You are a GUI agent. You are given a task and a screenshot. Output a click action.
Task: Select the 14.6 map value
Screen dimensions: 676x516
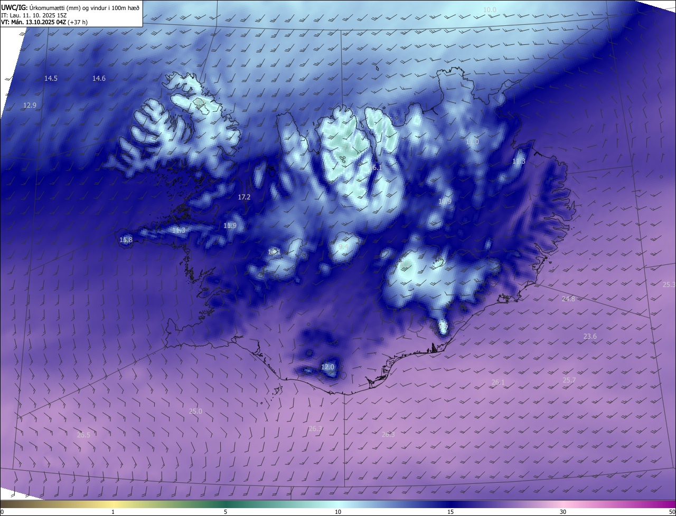click(x=99, y=78)
